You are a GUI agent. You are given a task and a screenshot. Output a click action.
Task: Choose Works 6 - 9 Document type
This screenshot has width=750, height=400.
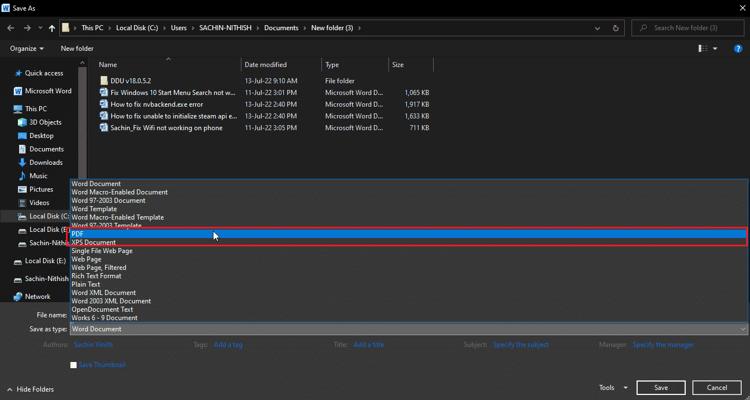click(409, 318)
